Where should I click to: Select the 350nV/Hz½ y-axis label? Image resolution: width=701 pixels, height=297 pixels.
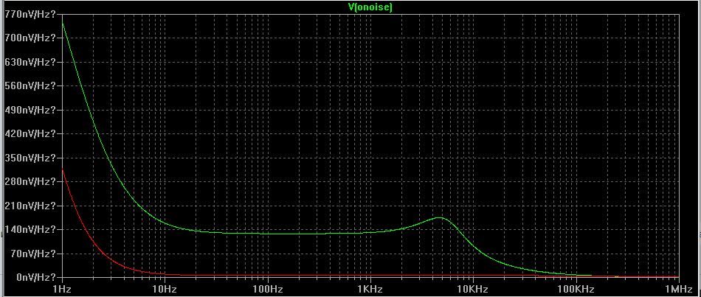click(29, 158)
